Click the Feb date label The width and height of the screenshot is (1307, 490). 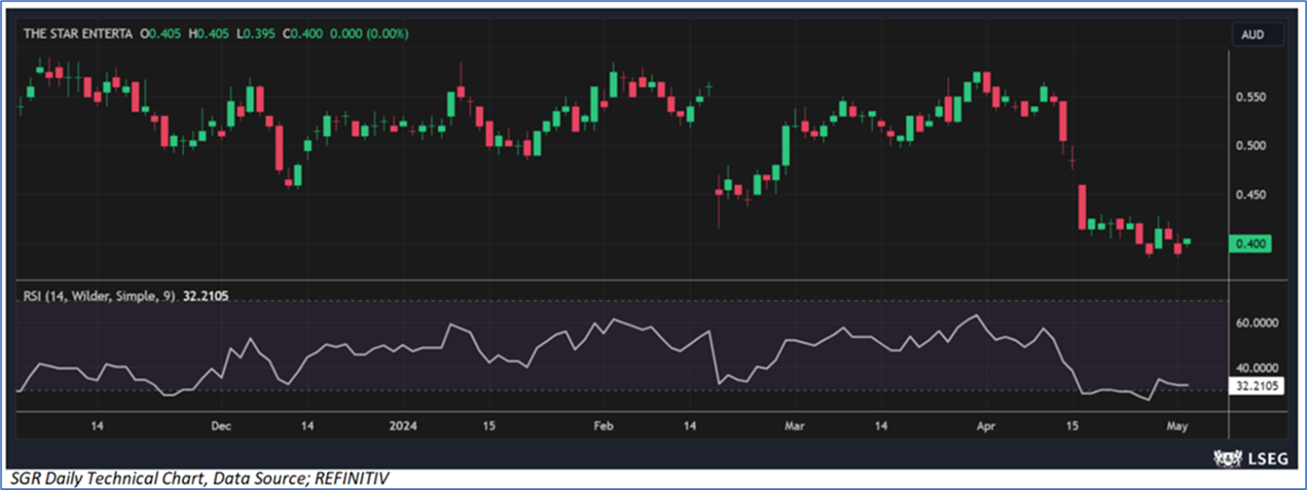point(603,425)
